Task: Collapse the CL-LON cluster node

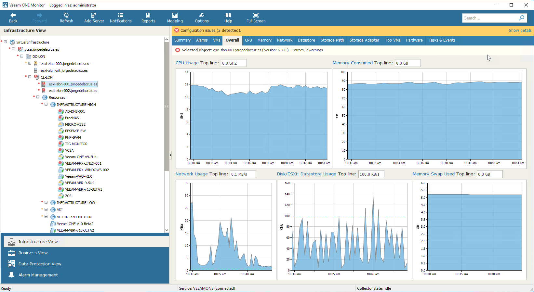Action: pos(30,77)
